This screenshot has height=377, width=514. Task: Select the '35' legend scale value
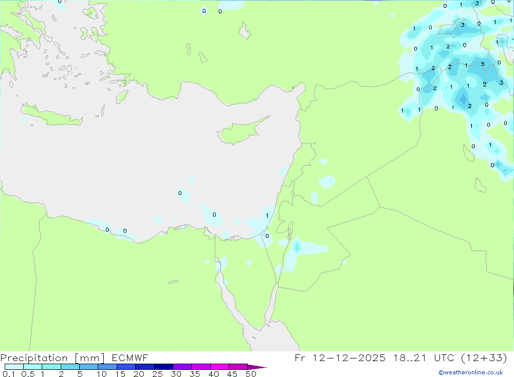(x=195, y=374)
